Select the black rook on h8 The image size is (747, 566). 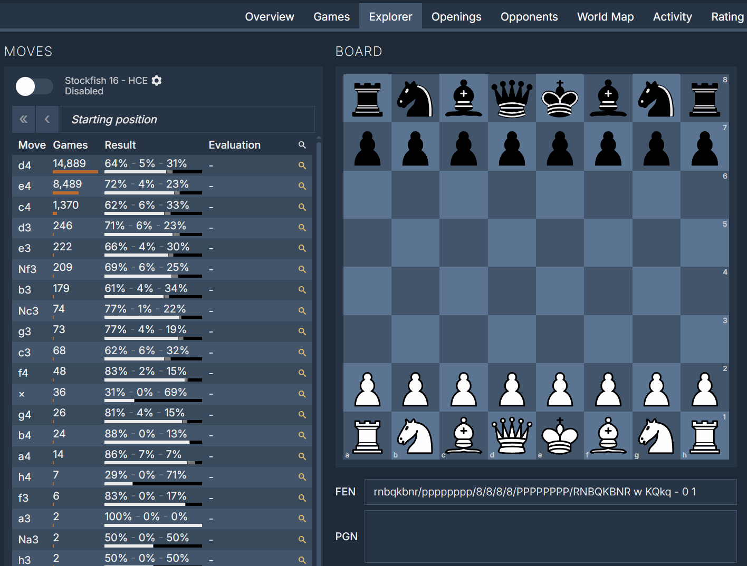[705, 98]
